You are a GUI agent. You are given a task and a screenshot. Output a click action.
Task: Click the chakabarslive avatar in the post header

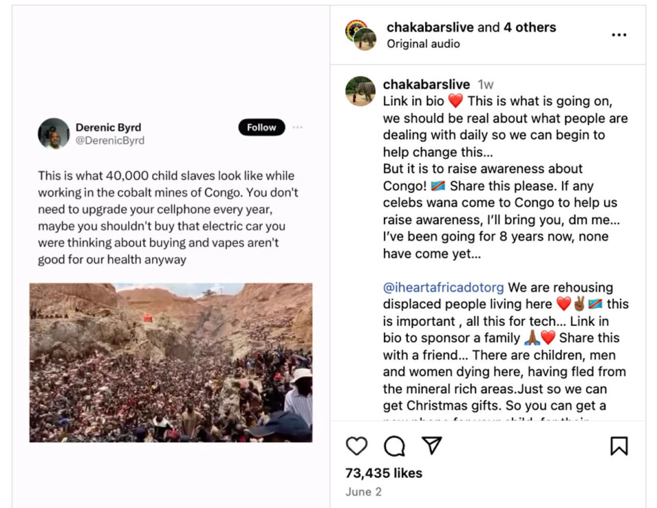[361, 35]
